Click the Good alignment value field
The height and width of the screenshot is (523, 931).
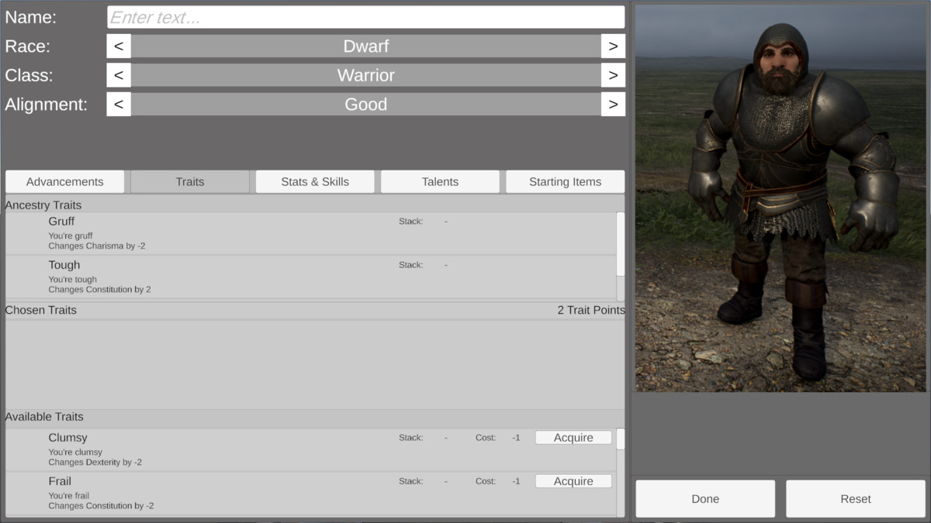[365, 105]
